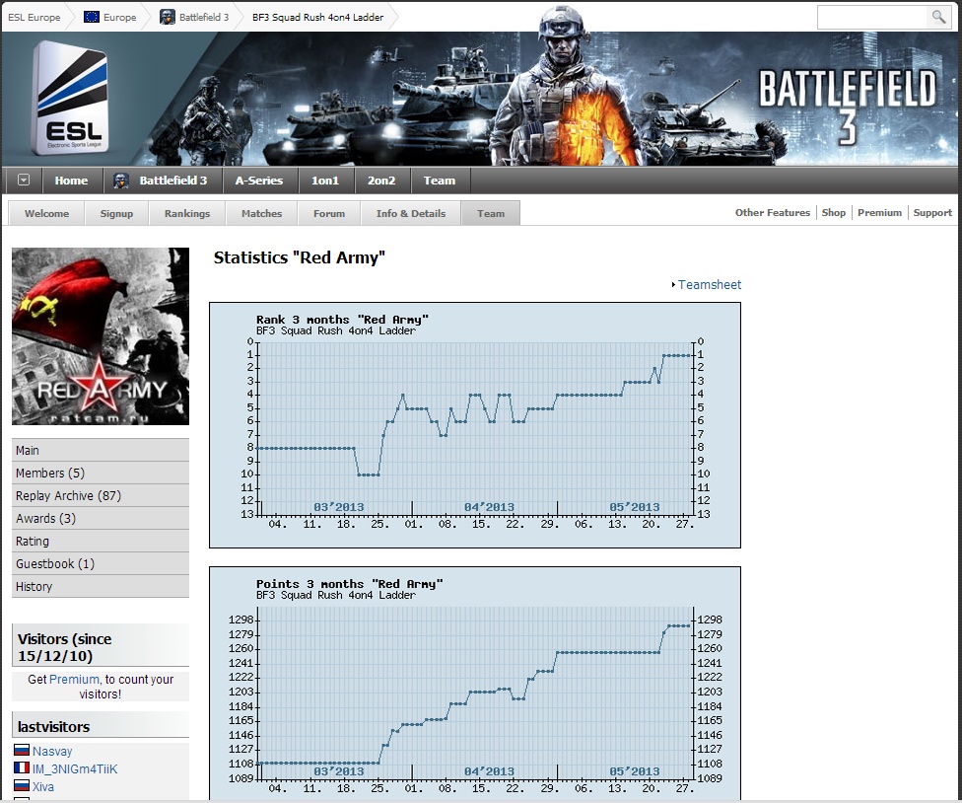This screenshot has width=962, height=803.
Task: Click the Battlefield 3 soldier icon in breadcrumb
Action: click(x=167, y=17)
